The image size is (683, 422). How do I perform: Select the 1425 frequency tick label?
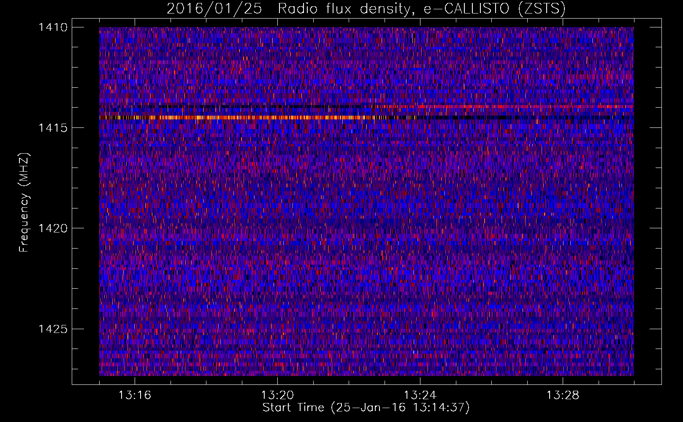(53, 329)
